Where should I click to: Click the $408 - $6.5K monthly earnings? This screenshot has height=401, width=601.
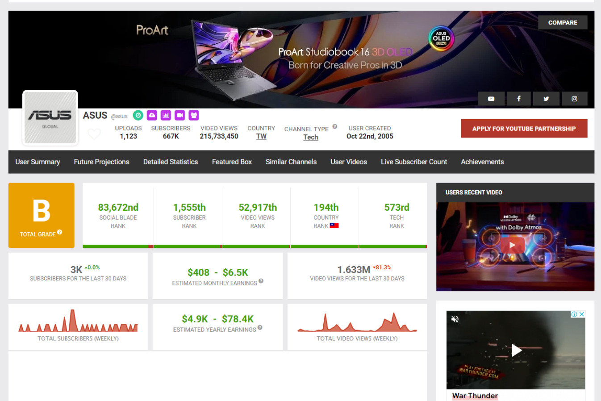[218, 272]
